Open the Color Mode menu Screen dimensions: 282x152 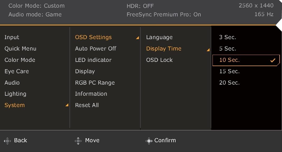click(20, 60)
